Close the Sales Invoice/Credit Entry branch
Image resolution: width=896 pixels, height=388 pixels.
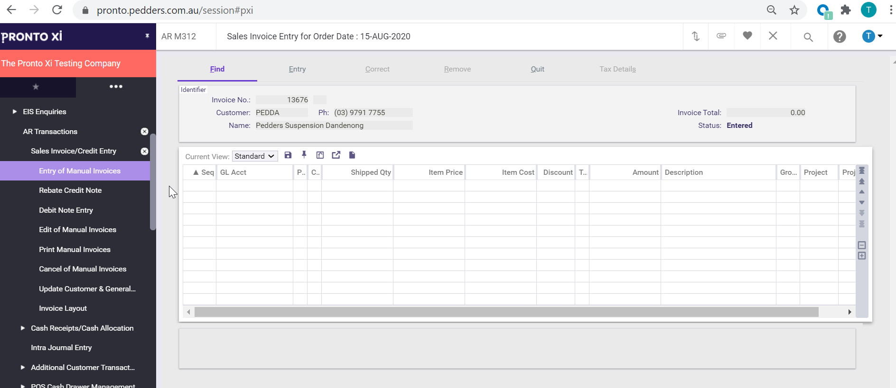point(145,151)
